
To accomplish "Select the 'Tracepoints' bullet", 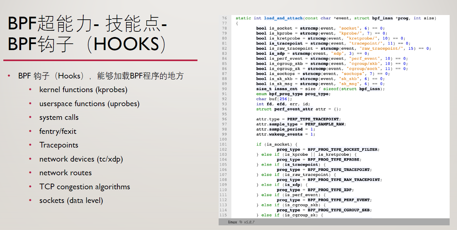I will click(59, 145).
